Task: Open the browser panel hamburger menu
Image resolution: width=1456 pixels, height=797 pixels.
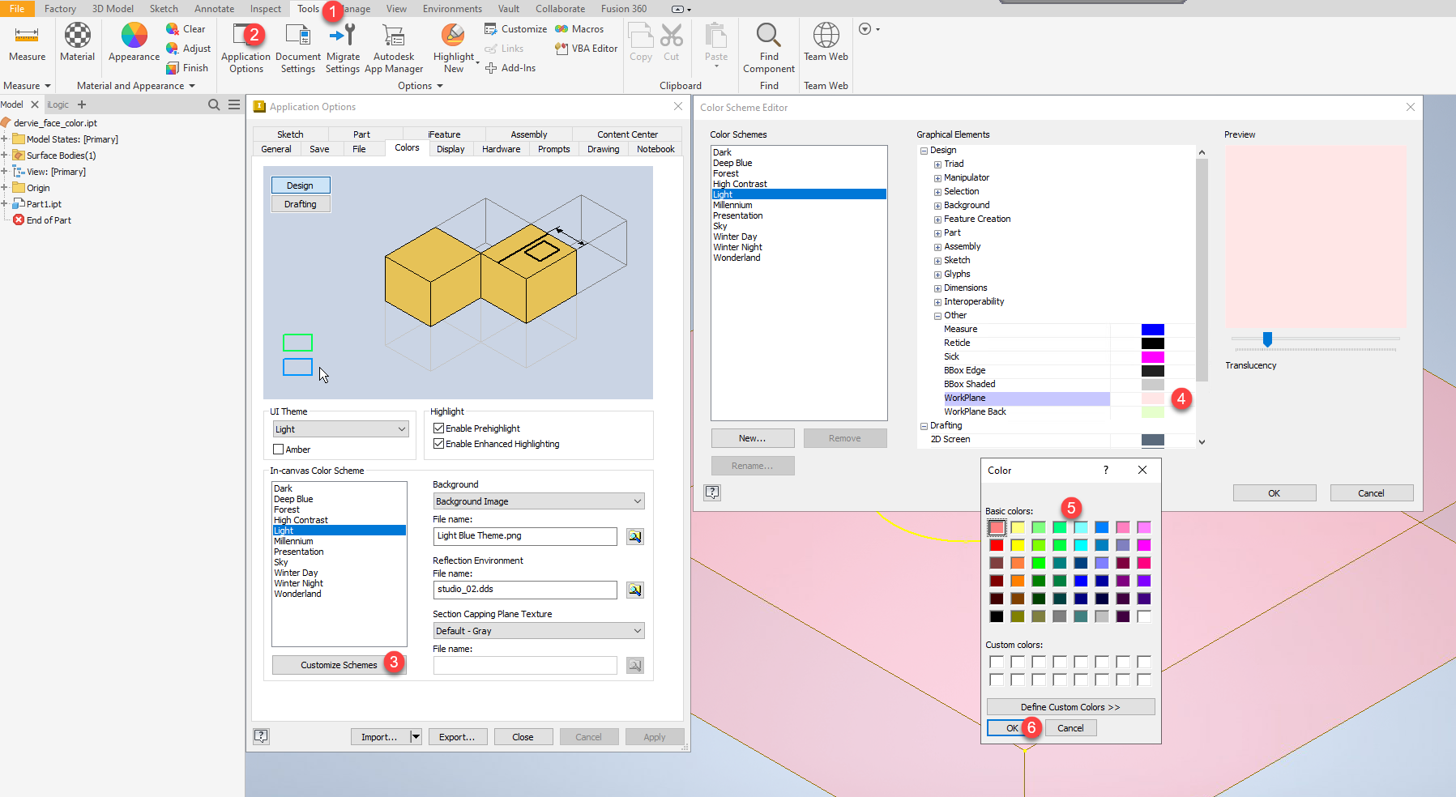Action: click(x=234, y=104)
